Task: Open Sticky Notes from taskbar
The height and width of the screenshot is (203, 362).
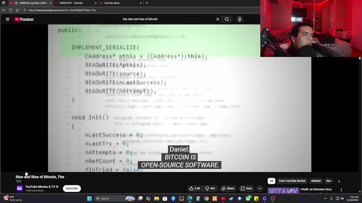Action: 256,198
